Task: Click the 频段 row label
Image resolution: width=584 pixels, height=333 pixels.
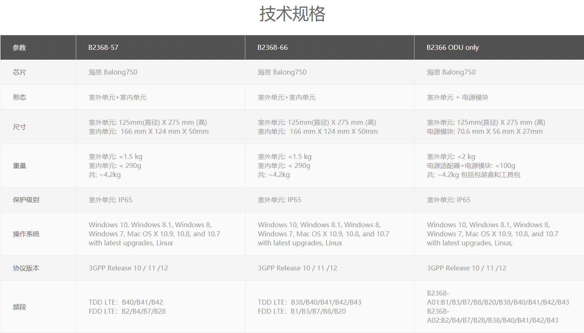Action: pyautogui.click(x=19, y=307)
